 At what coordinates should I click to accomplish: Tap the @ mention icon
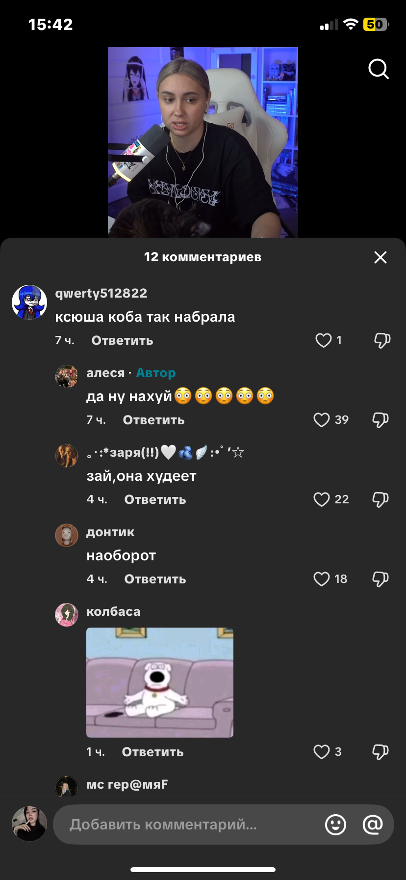[373, 825]
